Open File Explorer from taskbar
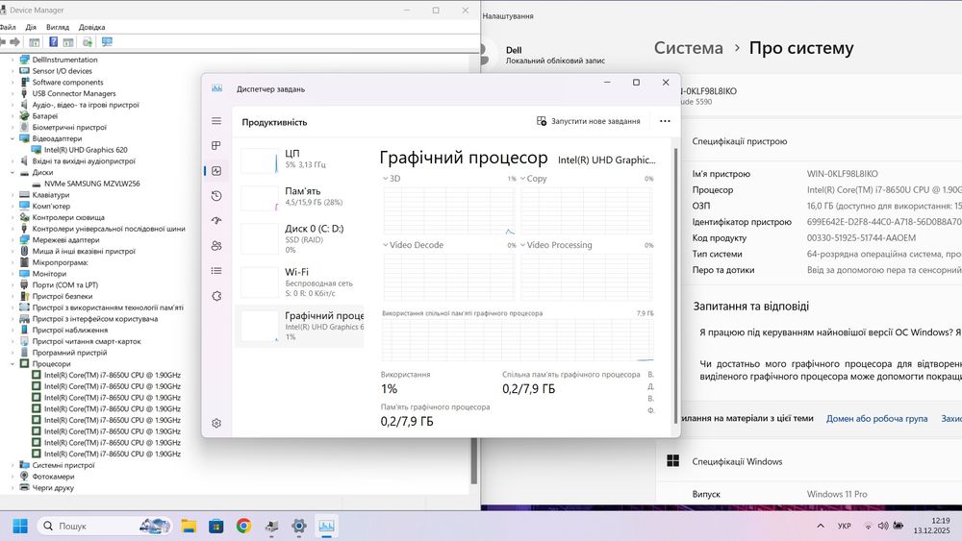This screenshot has width=962, height=541. [189, 526]
